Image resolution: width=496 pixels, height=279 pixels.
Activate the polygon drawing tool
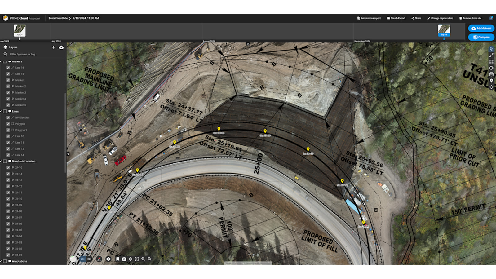click(x=491, y=62)
